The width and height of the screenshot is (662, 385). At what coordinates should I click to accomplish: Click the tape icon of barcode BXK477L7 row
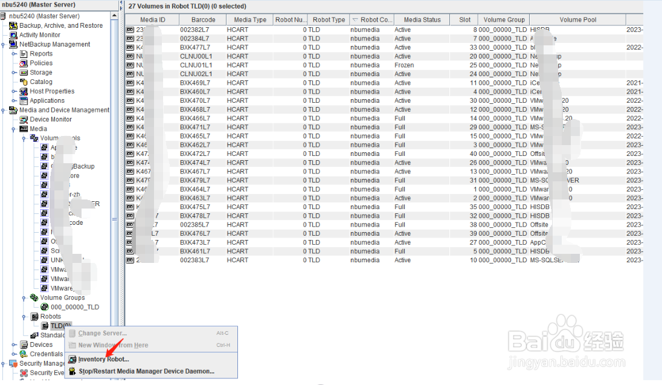point(130,47)
